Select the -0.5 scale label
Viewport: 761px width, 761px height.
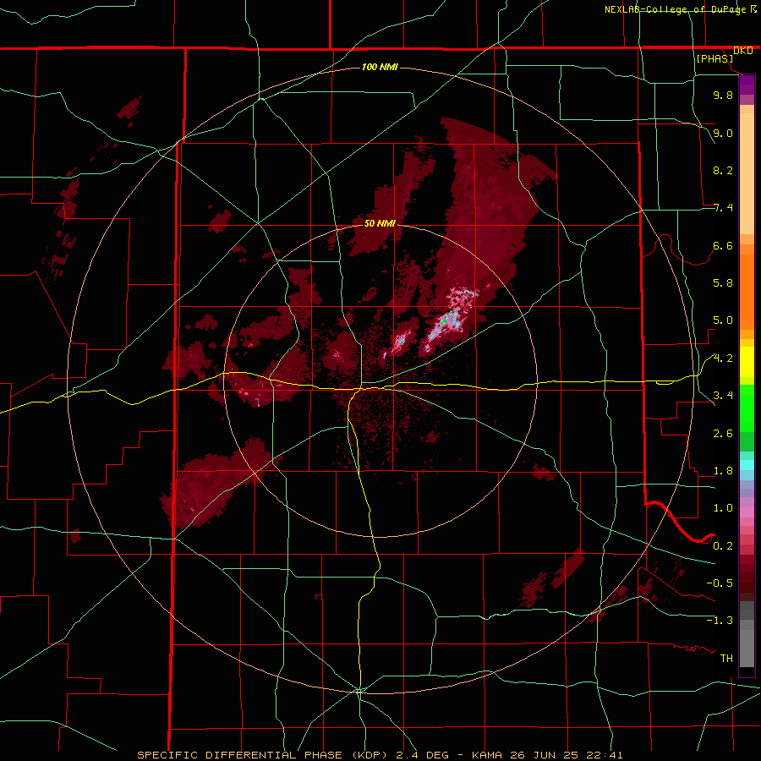720,583
